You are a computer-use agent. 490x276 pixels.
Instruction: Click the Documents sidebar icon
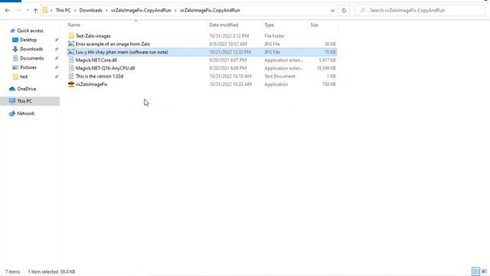(x=15, y=58)
